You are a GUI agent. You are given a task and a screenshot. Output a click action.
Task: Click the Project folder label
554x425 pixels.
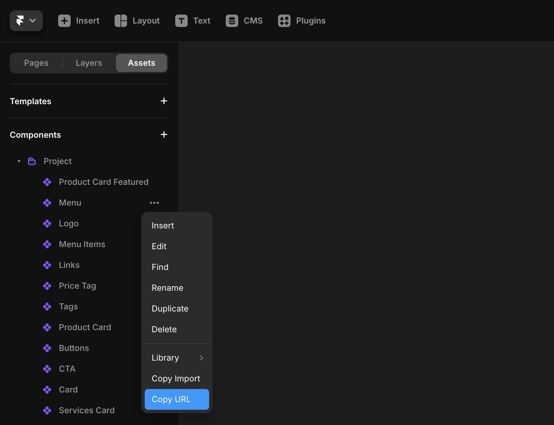pos(57,161)
